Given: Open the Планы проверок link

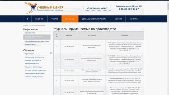Looking at the screenshot, I should pyautogui.click(x=30, y=45).
